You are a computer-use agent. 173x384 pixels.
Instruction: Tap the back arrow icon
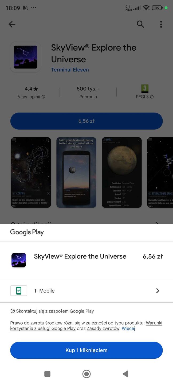(x=12, y=24)
